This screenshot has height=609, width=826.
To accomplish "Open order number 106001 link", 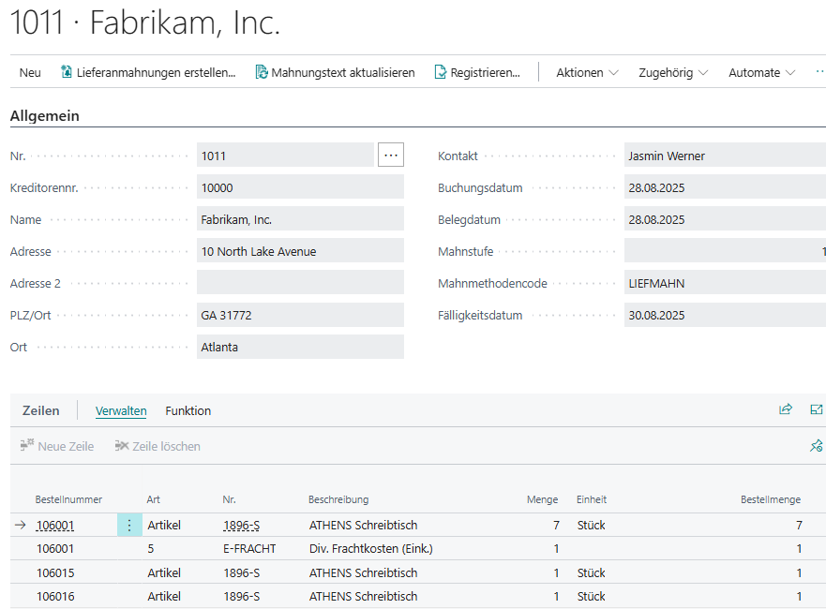I will (x=55, y=526).
